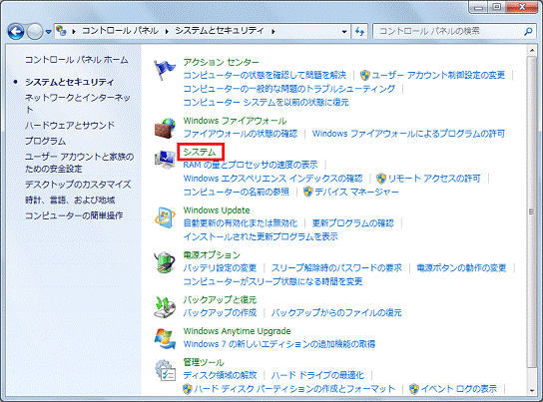The width and height of the screenshot is (543, 402).
Task: Click ファイアウォールの状態の確認 link
Action: pyautogui.click(x=241, y=134)
